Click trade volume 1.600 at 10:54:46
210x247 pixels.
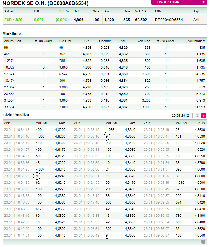tap(40, 137)
